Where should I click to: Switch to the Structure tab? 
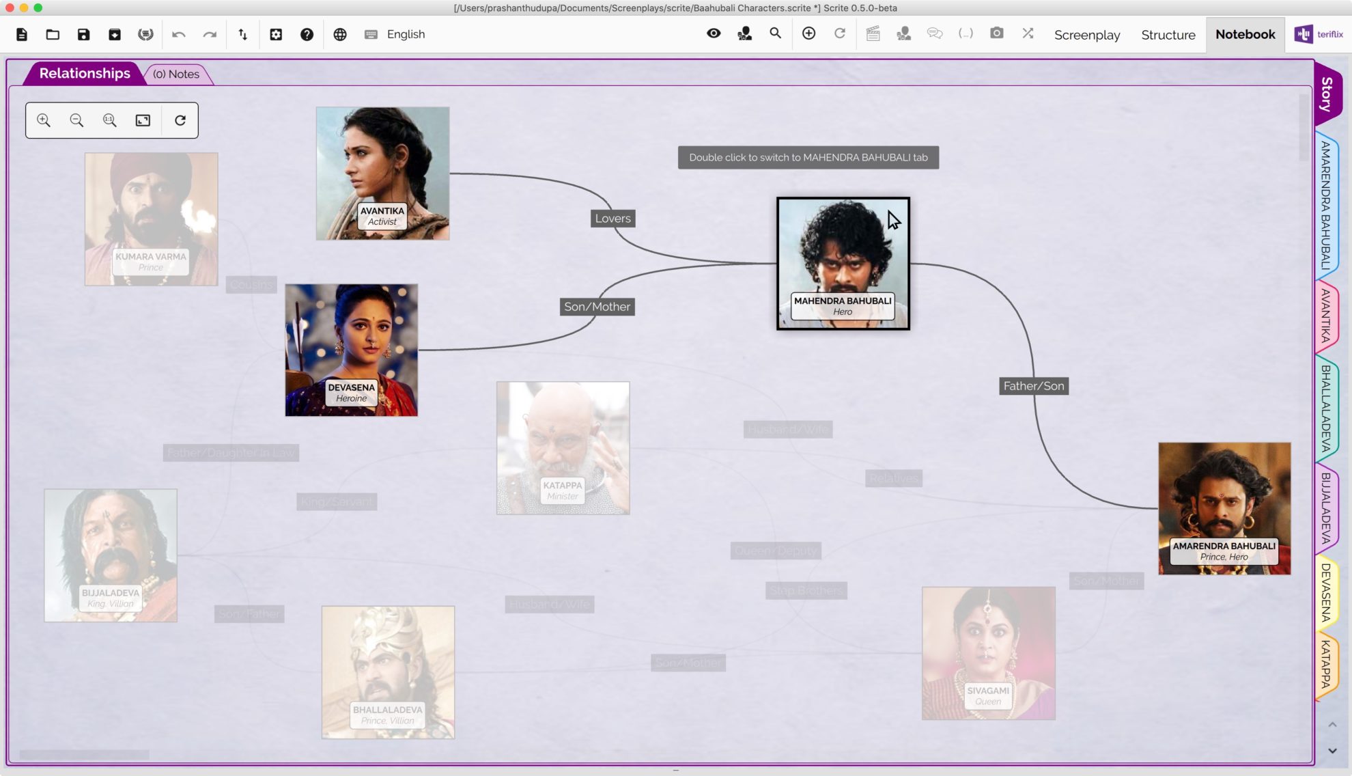coord(1168,35)
